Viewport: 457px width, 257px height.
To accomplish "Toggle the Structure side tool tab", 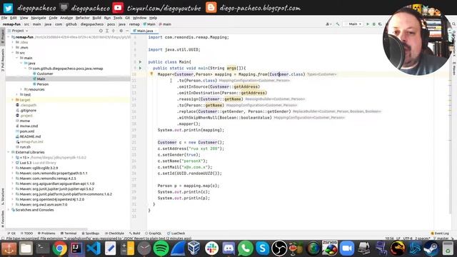I will point(3,196).
